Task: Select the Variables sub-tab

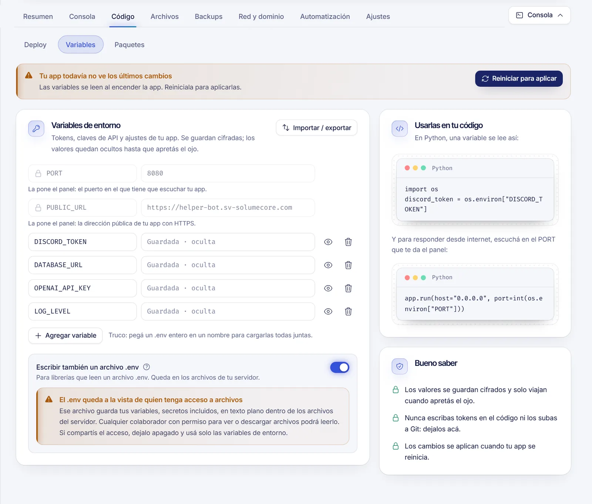Action: click(81, 45)
